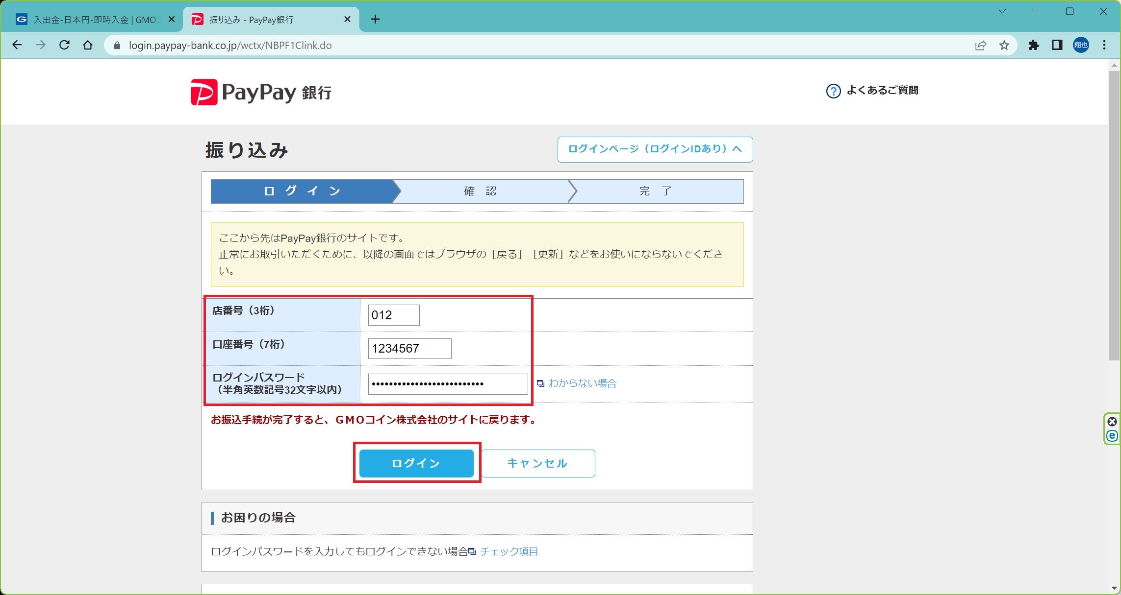The width and height of the screenshot is (1121, 595).
Task: Open a new browser tab
Action: (x=375, y=20)
